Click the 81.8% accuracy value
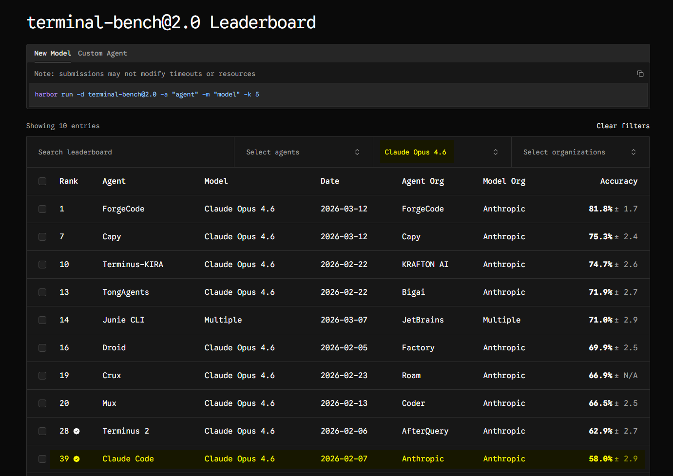This screenshot has width=673, height=476. (x=600, y=209)
